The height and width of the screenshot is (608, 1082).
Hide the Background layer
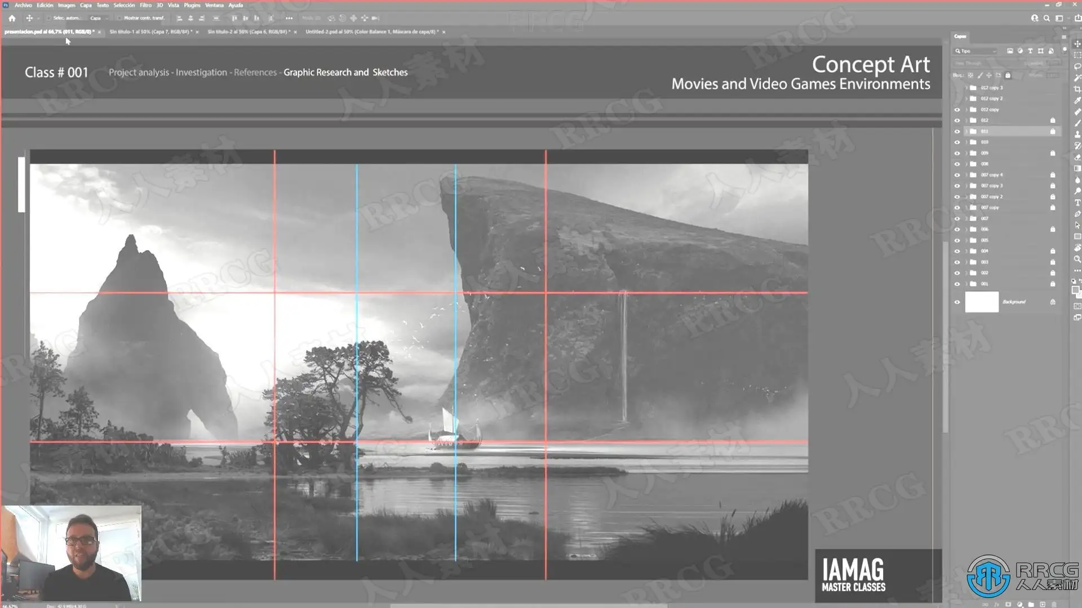tap(957, 302)
